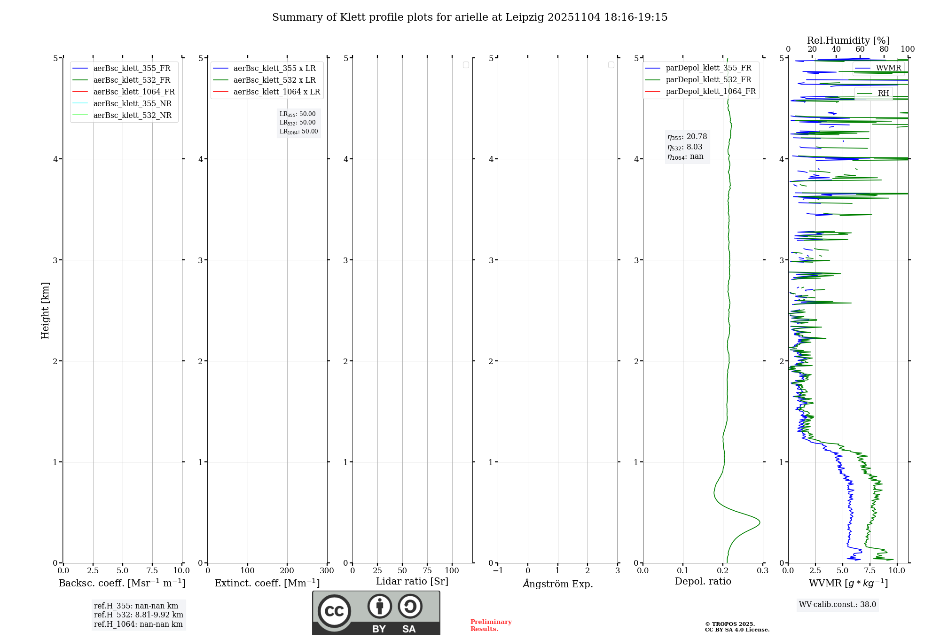Click the reference height info box
The width and height of the screenshot is (940, 639).
click(138, 615)
